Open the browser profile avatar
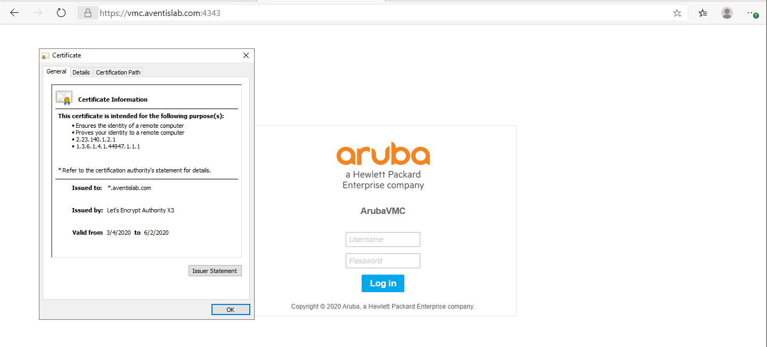 click(727, 12)
